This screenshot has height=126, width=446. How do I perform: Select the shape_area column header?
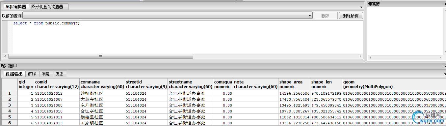tap(294, 84)
